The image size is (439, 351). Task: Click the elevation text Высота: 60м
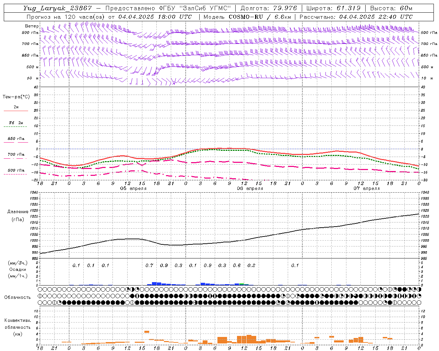(391, 8)
